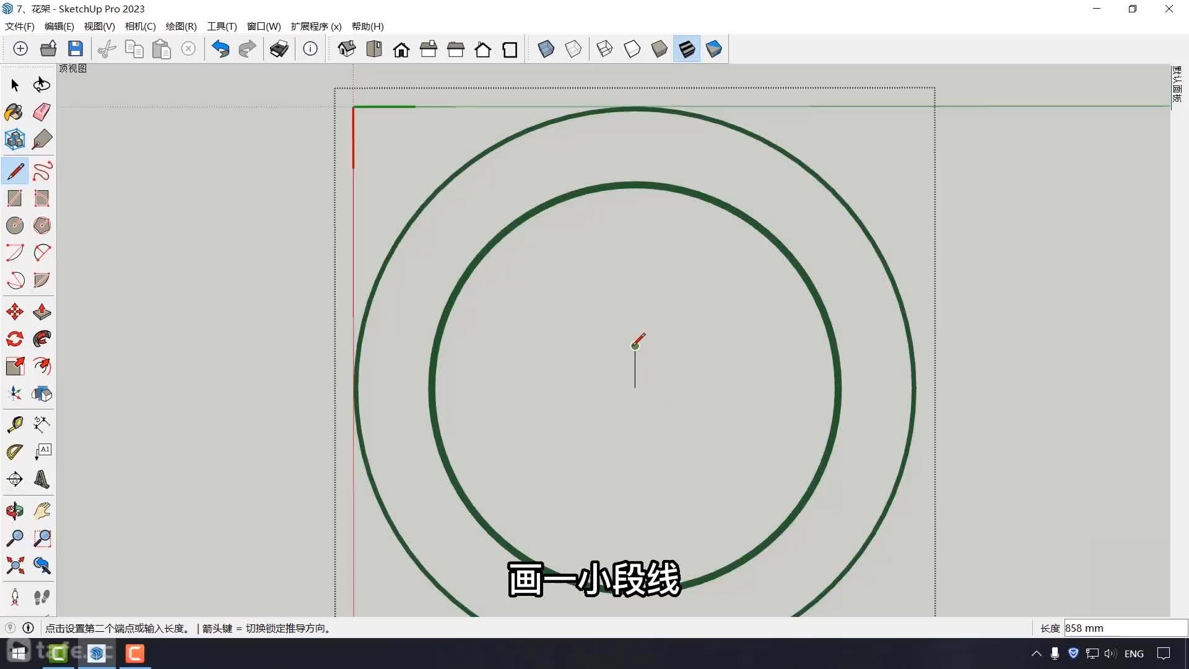Viewport: 1189px width, 669px height.
Task: Print the model via printer icon
Action: point(279,49)
